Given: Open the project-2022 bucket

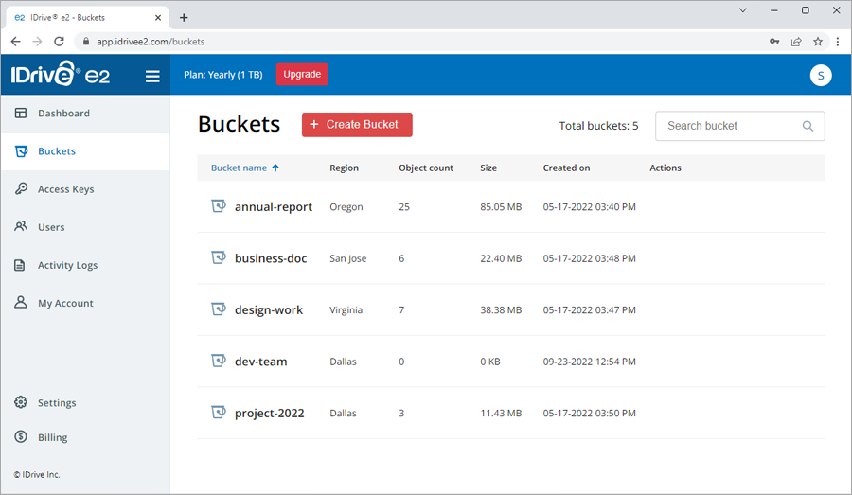Looking at the screenshot, I should coord(270,413).
